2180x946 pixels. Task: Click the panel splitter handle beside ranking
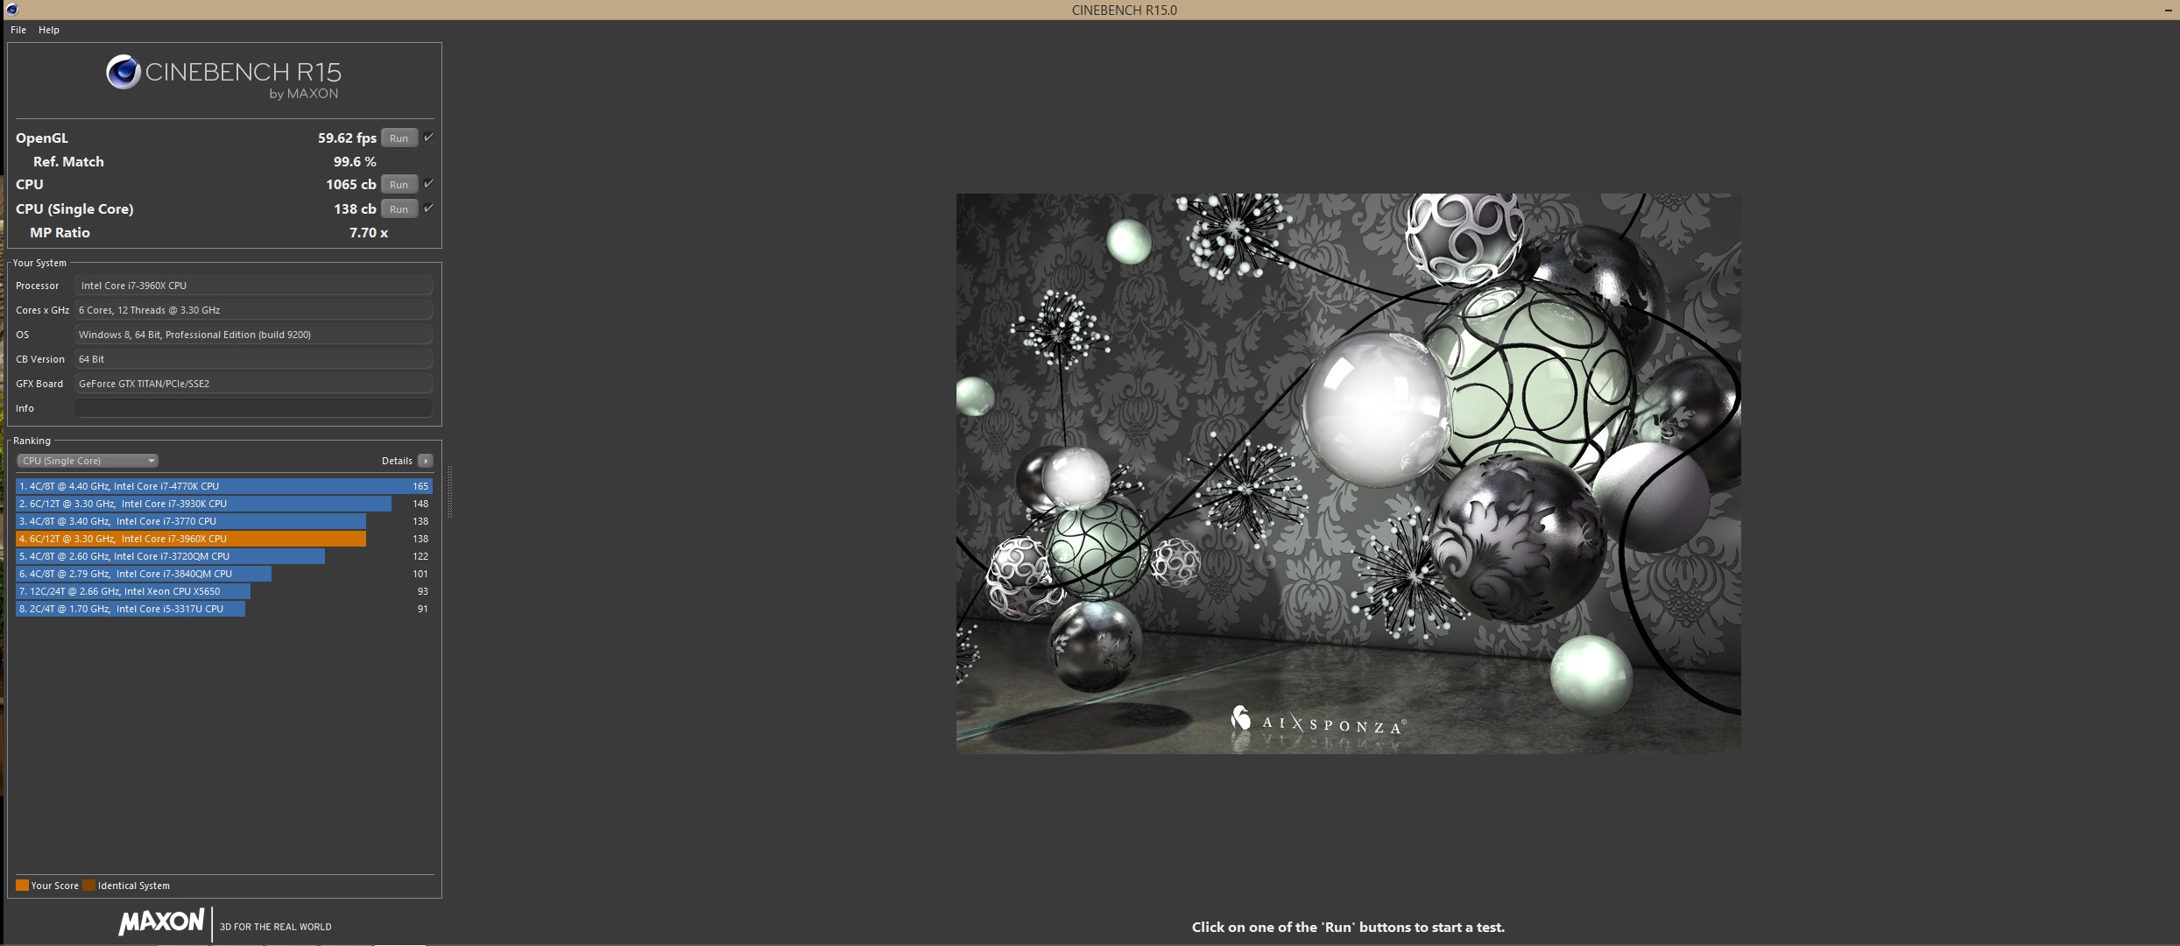point(450,491)
